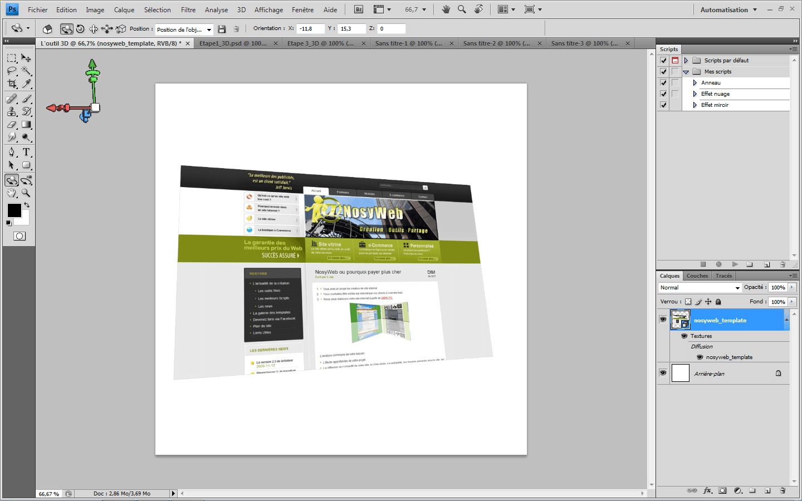Click the foreground black color swatch

(14, 210)
